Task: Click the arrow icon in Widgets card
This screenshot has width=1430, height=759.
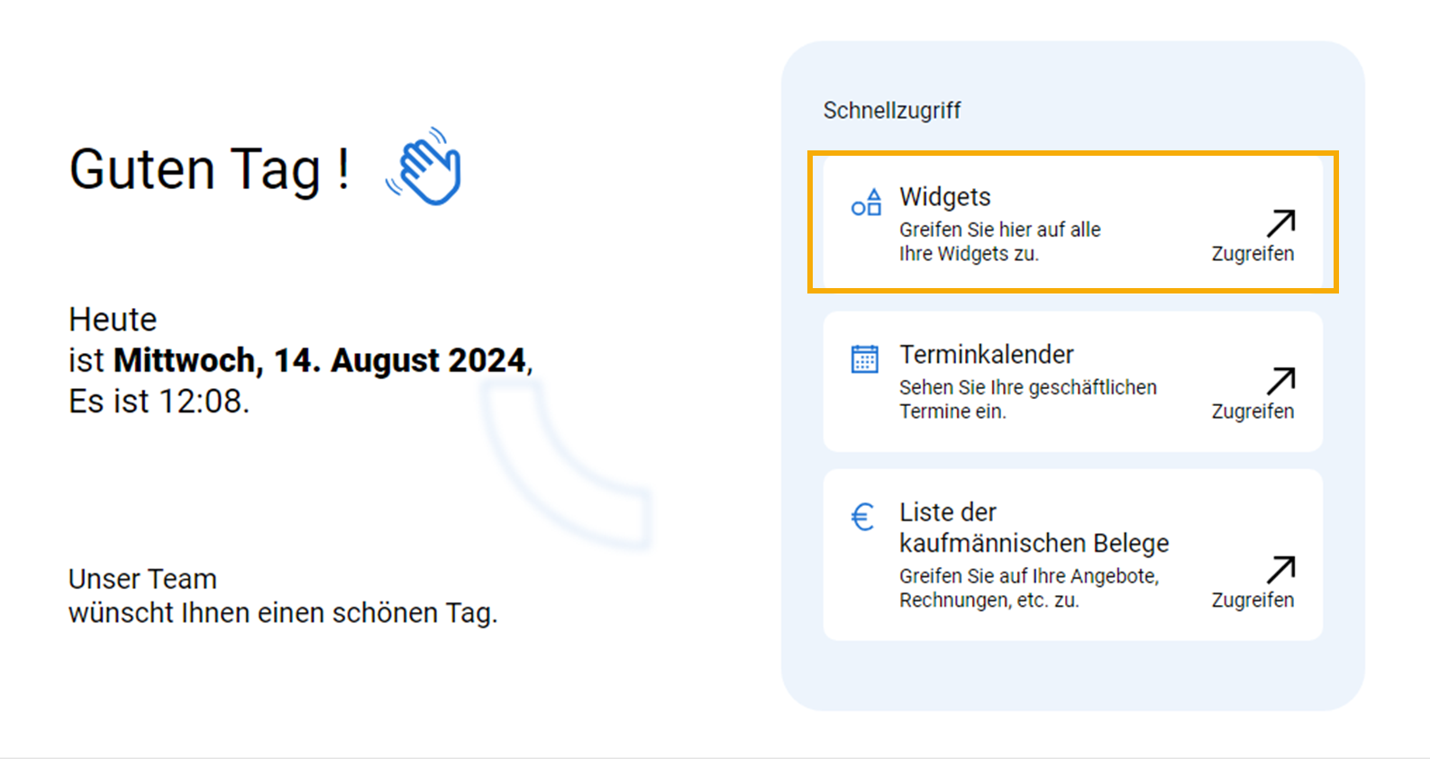Action: click(x=1280, y=222)
